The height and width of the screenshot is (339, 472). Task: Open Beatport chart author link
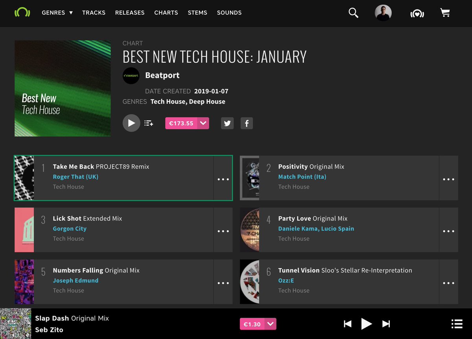(x=162, y=75)
